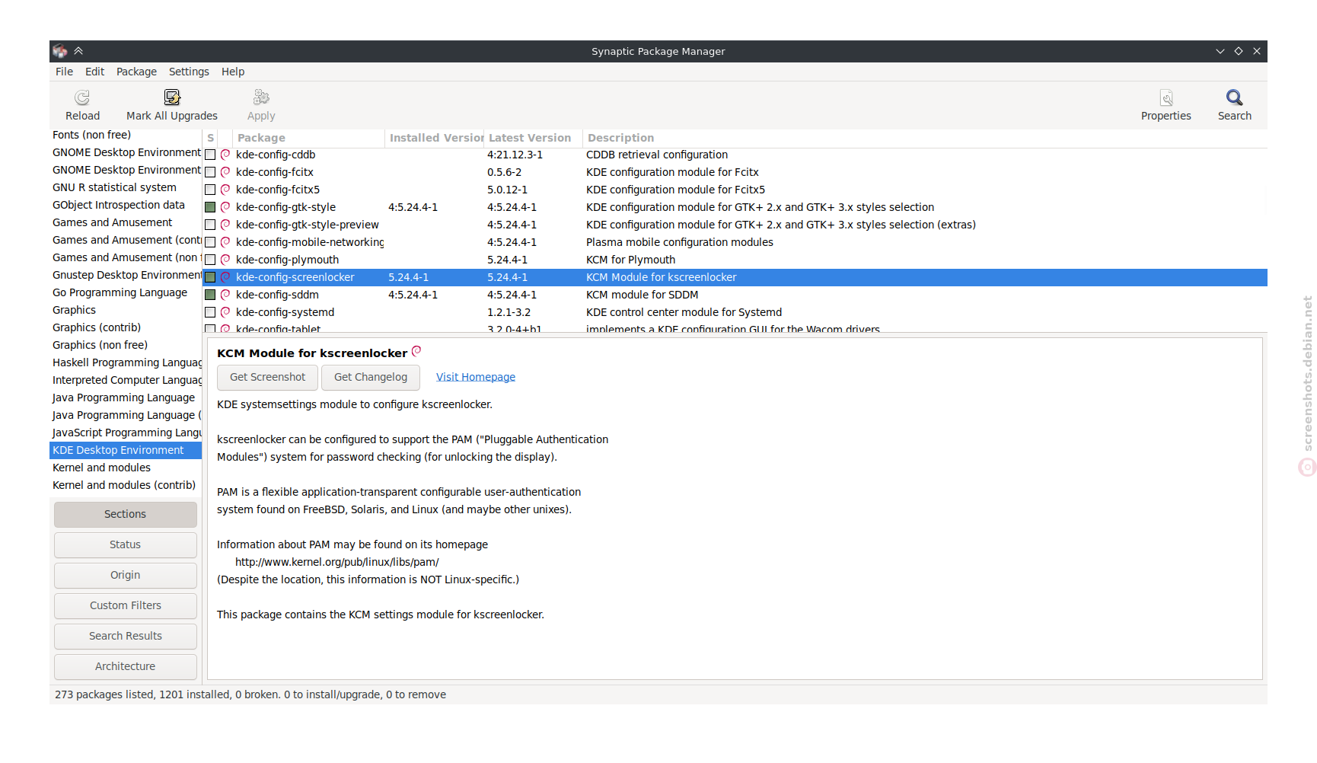
Task: Click the Reload toolbar icon
Action: pos(82,97)
